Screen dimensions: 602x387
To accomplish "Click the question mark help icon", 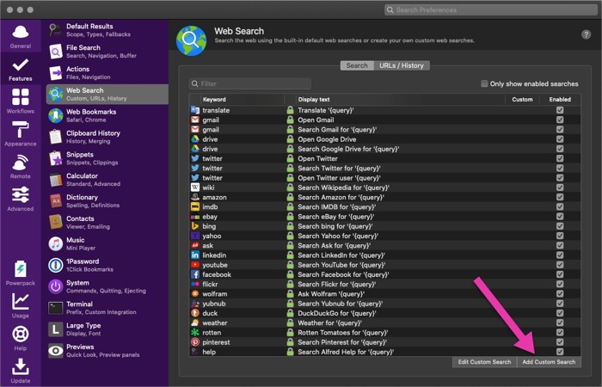I will 586,34.
